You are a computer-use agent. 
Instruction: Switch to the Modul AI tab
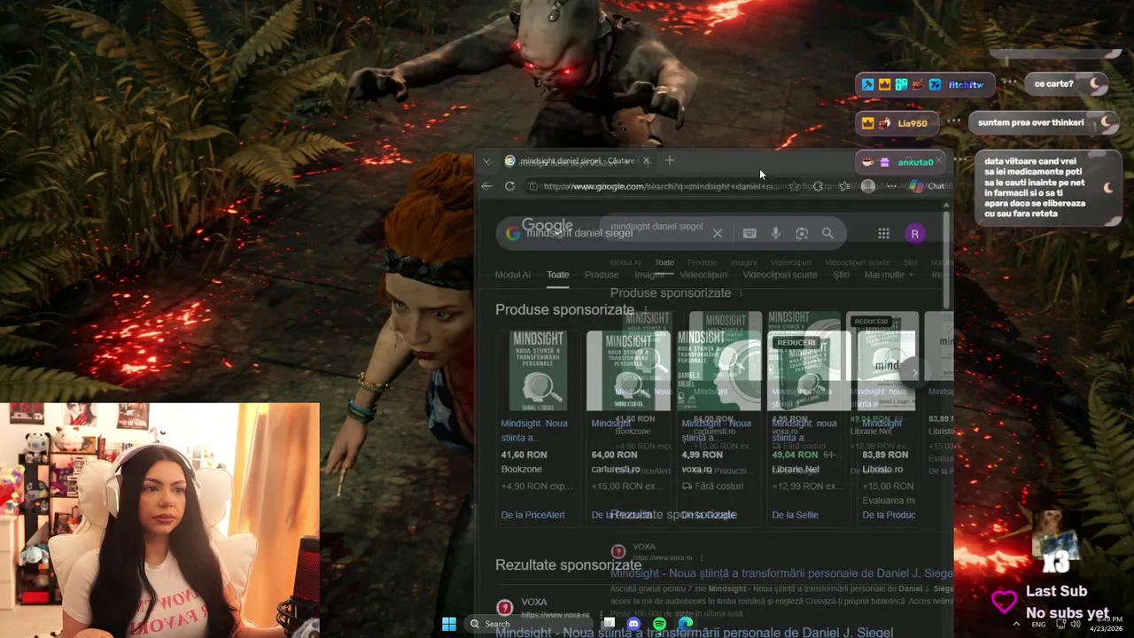point(513,275)
